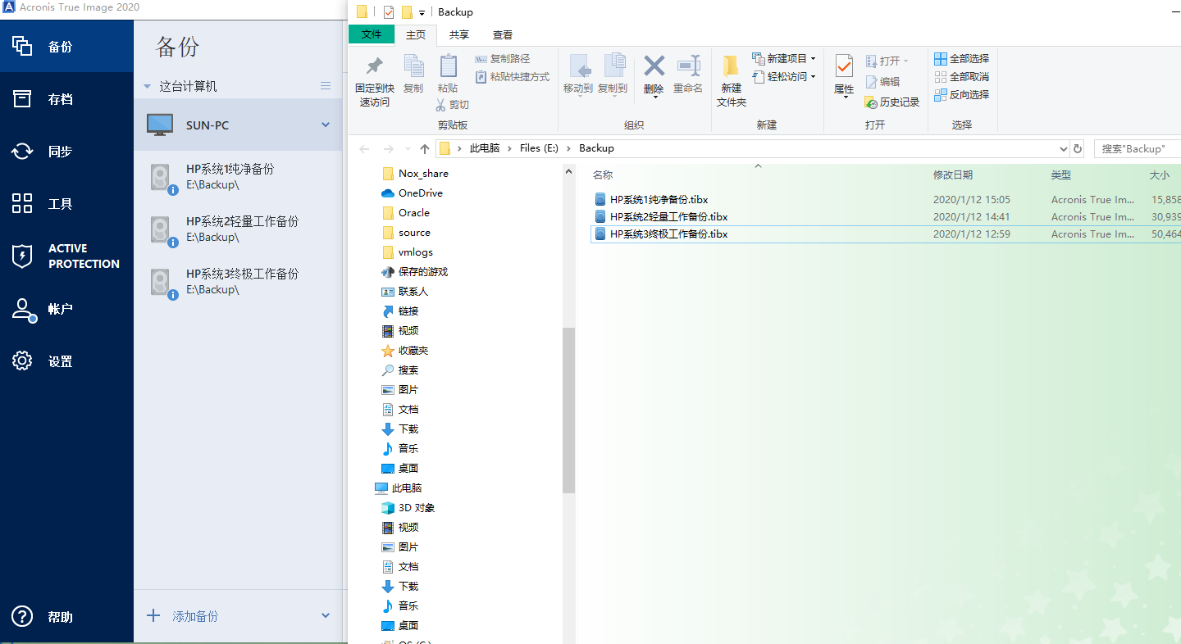The height and width of the screenshot is (644, 1181).
Task: Select the HP系统3终极工作备份 backup in Acronis list
Action: [x=238, y=282]
